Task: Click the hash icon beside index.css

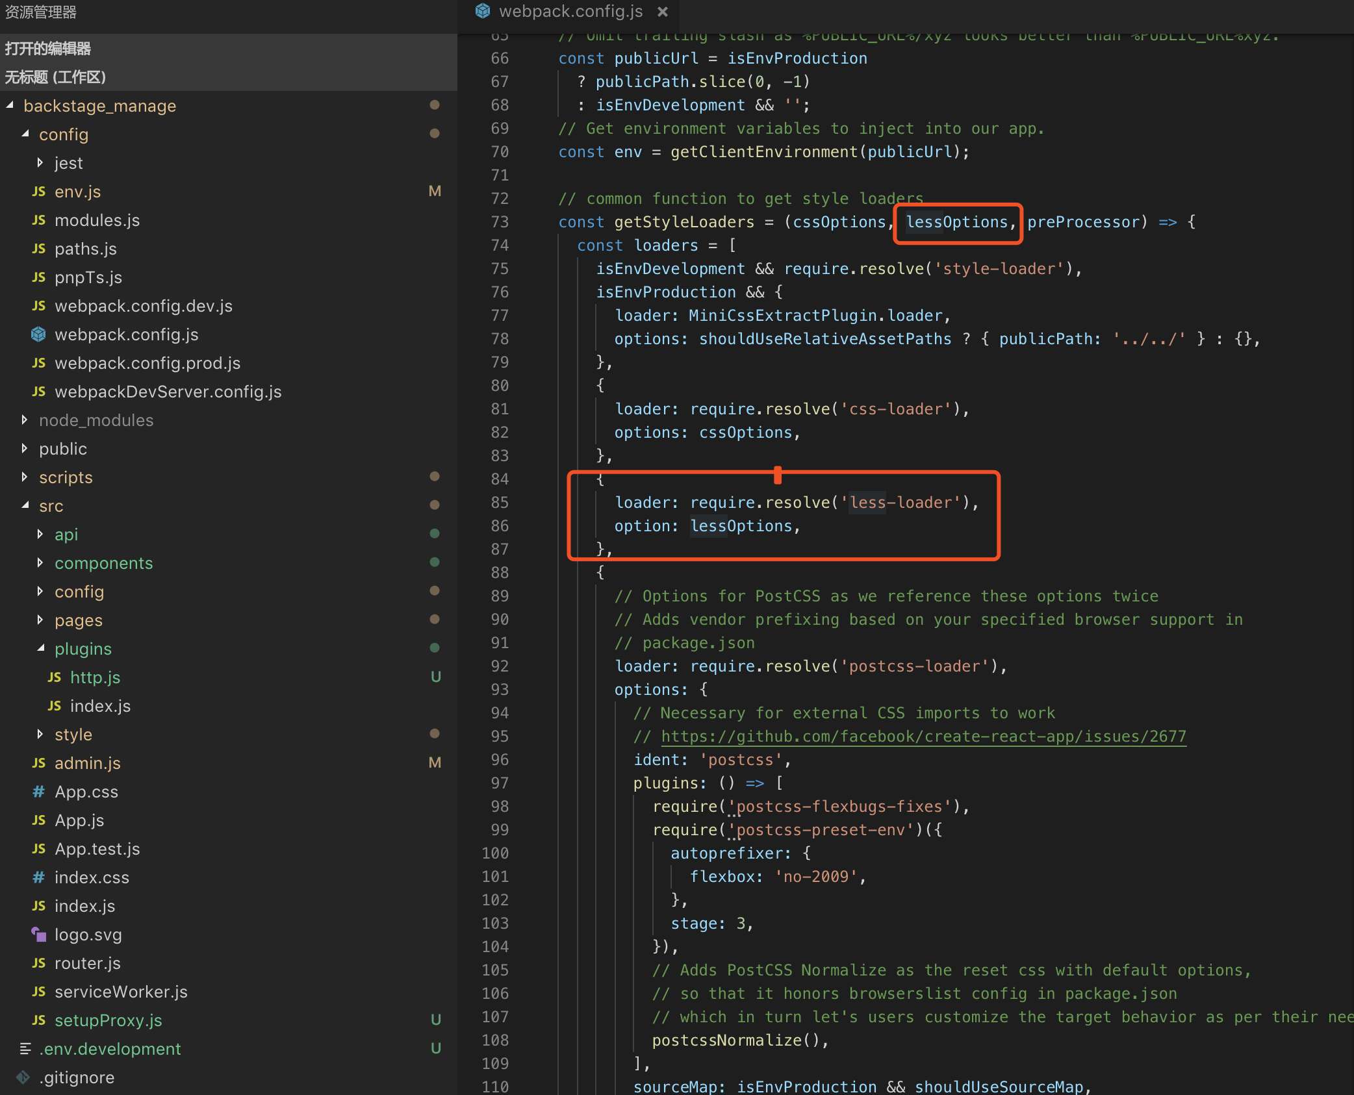Action: point(39,877)
